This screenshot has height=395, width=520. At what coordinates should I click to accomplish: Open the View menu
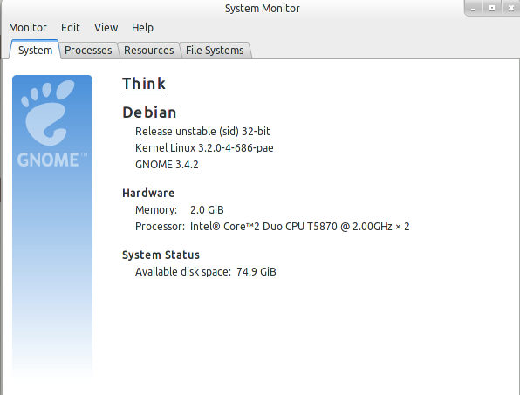106,28
